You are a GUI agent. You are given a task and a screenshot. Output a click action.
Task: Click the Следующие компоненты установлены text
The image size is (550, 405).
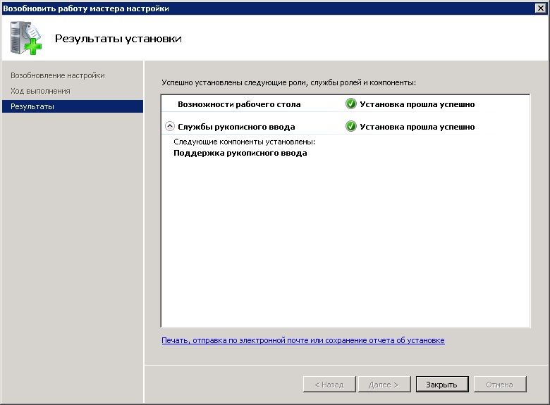[245, 142]
